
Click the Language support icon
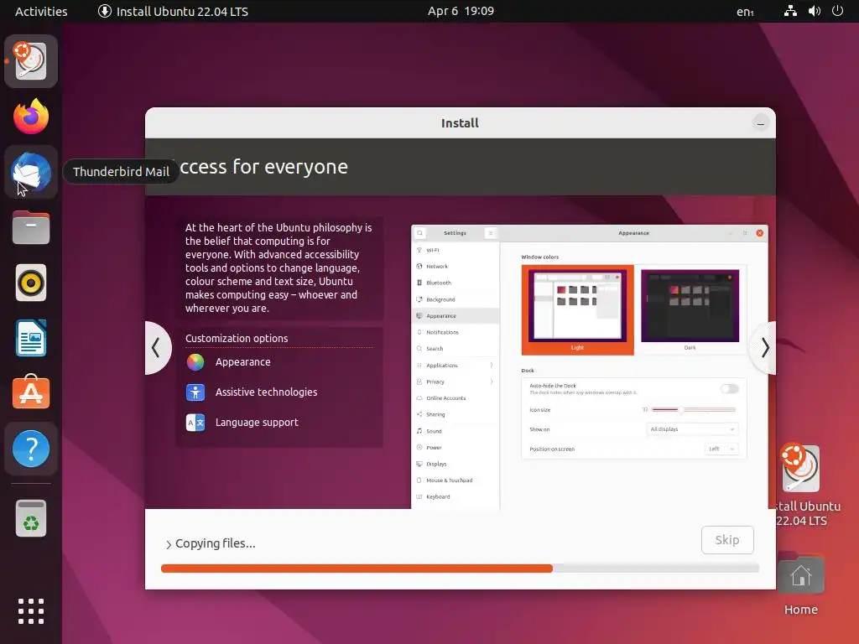point(195,423)
